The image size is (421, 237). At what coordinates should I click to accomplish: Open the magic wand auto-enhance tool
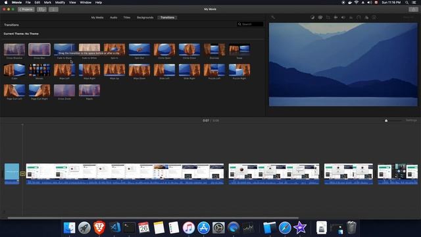point(273,18)
